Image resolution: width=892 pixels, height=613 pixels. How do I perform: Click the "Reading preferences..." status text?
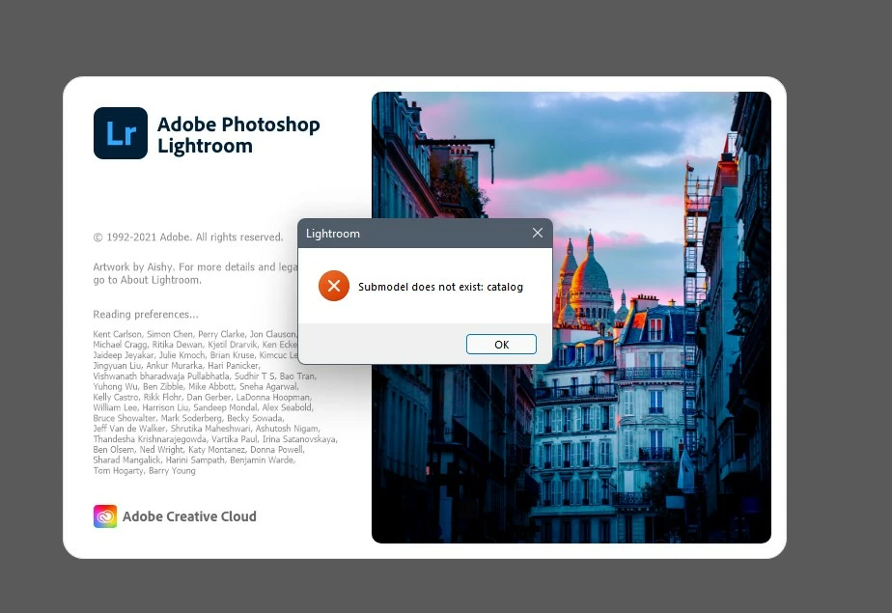click(146, 314)
